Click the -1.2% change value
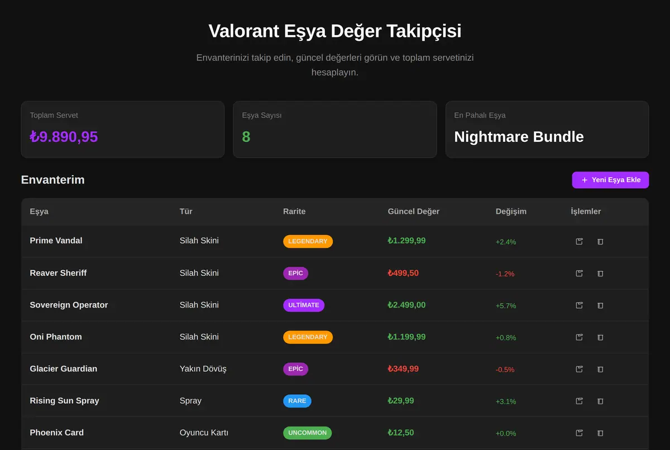Viewport: 670px width, 450px height. 505,274
